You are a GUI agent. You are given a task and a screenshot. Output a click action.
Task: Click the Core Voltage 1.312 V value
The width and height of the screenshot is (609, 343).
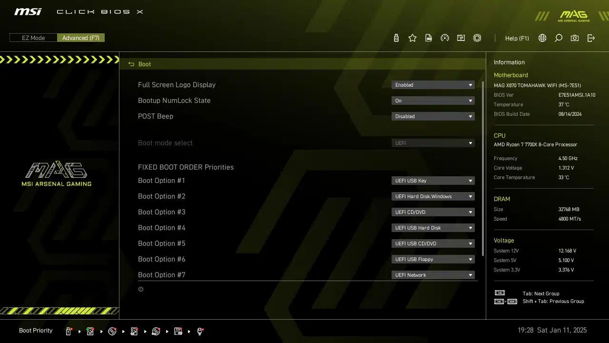pos(566,168)
